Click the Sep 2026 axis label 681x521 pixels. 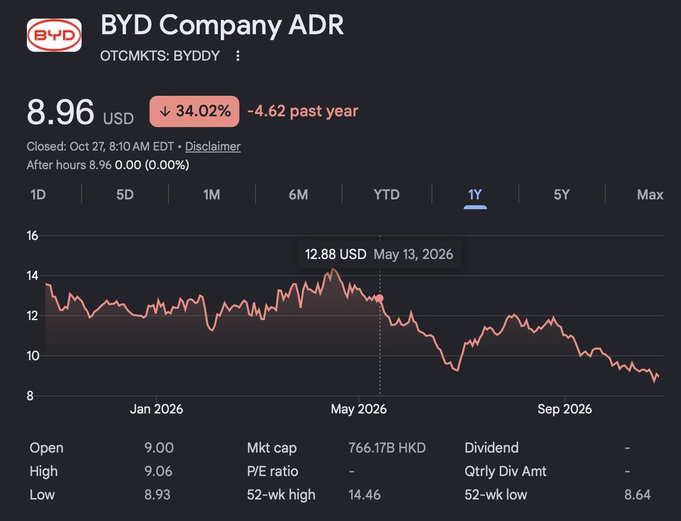[x=565, y=409]
